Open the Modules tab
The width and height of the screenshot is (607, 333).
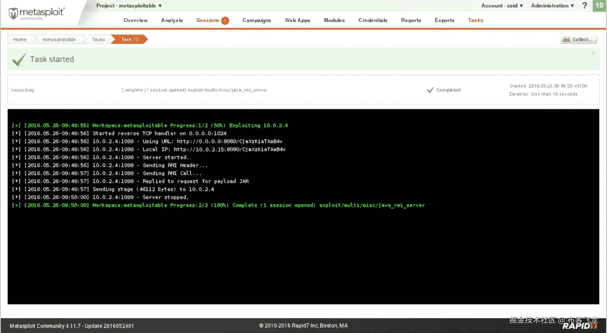pos(334,20)
